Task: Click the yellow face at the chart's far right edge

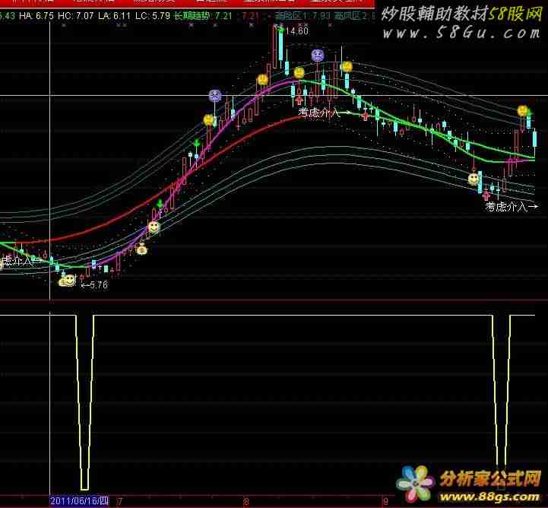Action: coord(523,111)
